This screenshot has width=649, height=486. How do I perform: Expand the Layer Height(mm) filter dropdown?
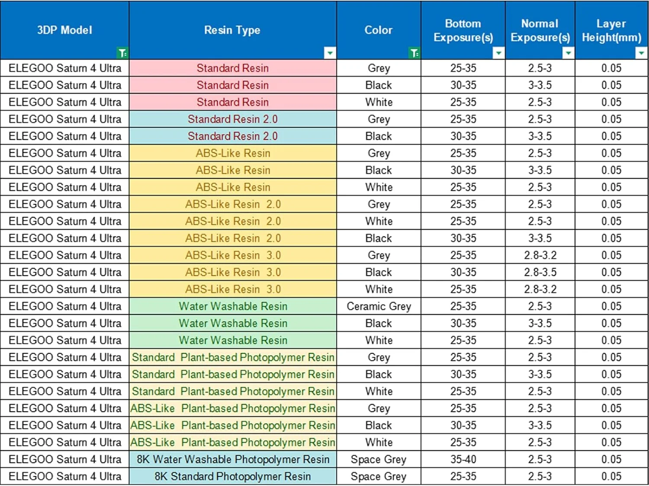pos(641,53)
